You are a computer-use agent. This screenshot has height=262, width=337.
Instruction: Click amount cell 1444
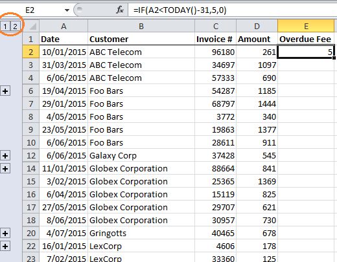coord(257,104)
